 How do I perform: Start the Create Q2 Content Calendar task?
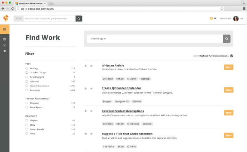click(229, 90)
